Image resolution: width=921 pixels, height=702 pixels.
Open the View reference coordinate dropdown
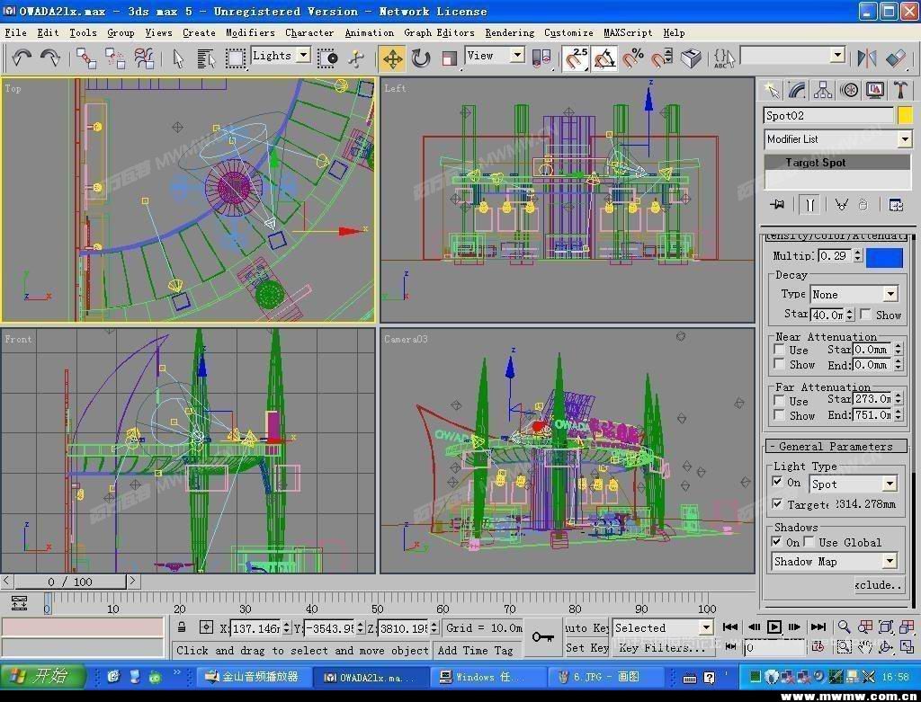pyautogui.click(x=517, y=55)
